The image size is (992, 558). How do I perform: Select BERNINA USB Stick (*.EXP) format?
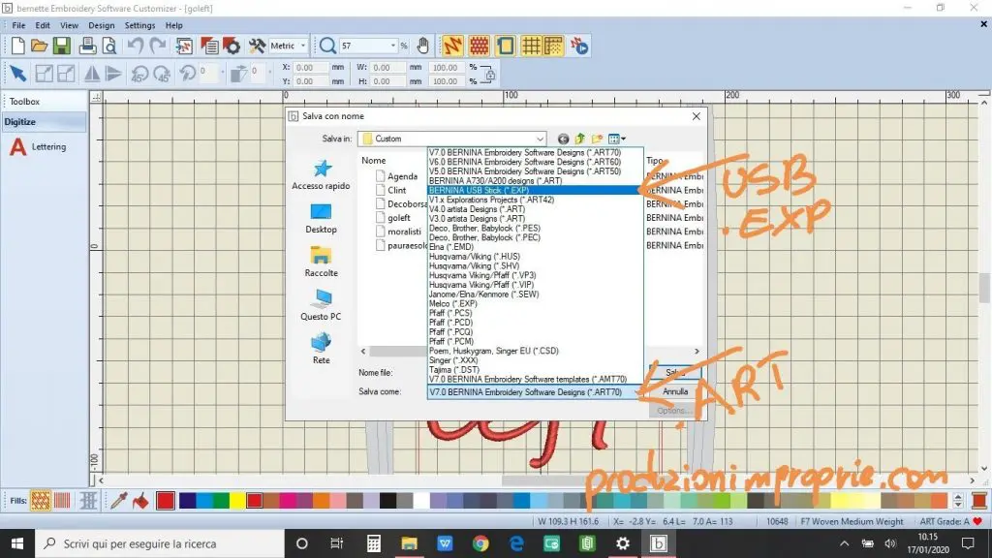coord(535,190)
